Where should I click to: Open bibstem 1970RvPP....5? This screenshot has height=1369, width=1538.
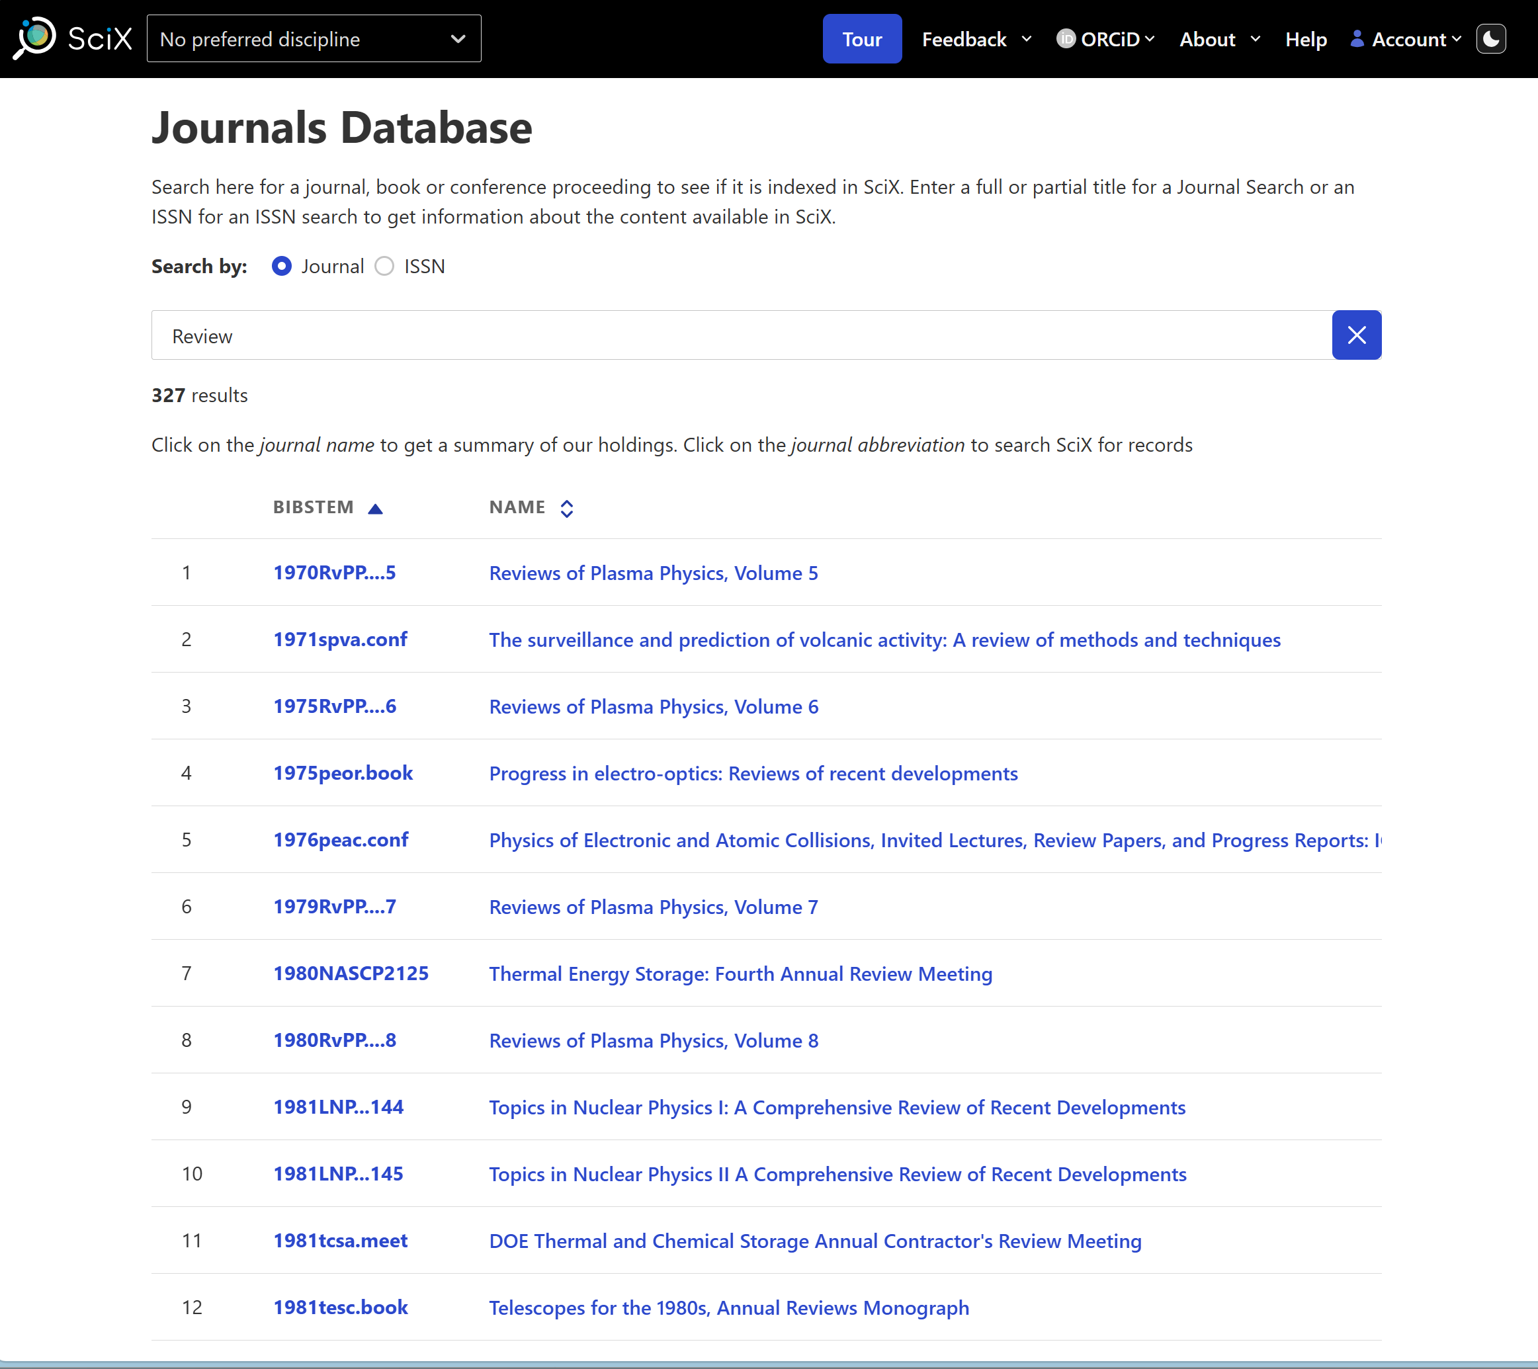pos(334,573)
